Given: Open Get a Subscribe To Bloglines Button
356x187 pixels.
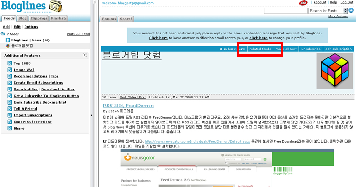Looking at the screenshot, I should (x=46, y=96).
